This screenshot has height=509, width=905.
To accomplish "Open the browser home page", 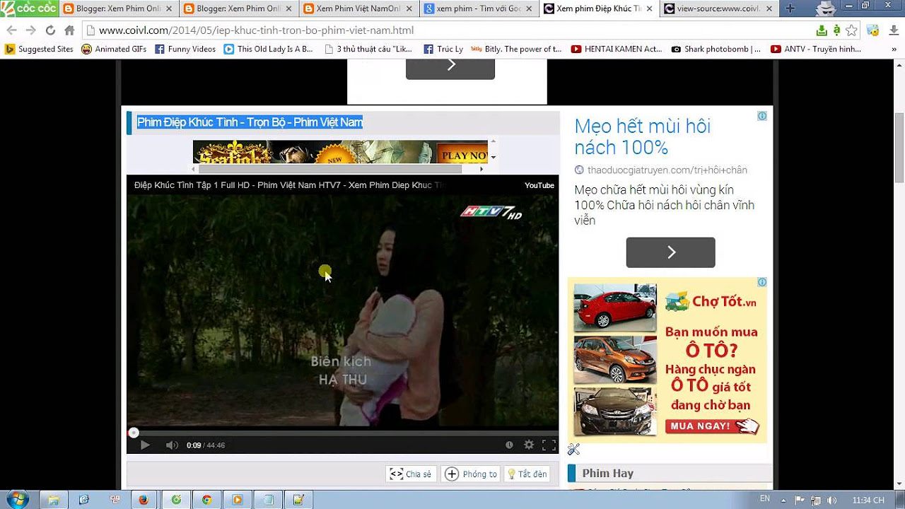I will (69, 30).
